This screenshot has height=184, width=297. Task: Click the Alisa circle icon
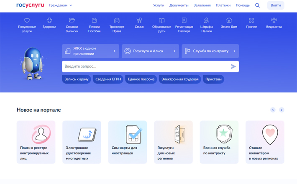pyautogui.click(x=128, y=51)
